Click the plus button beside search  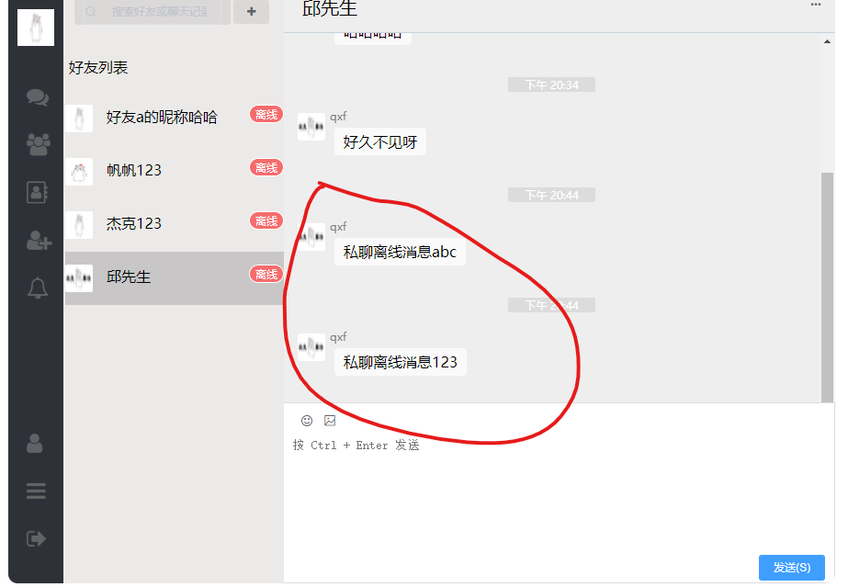252,11
